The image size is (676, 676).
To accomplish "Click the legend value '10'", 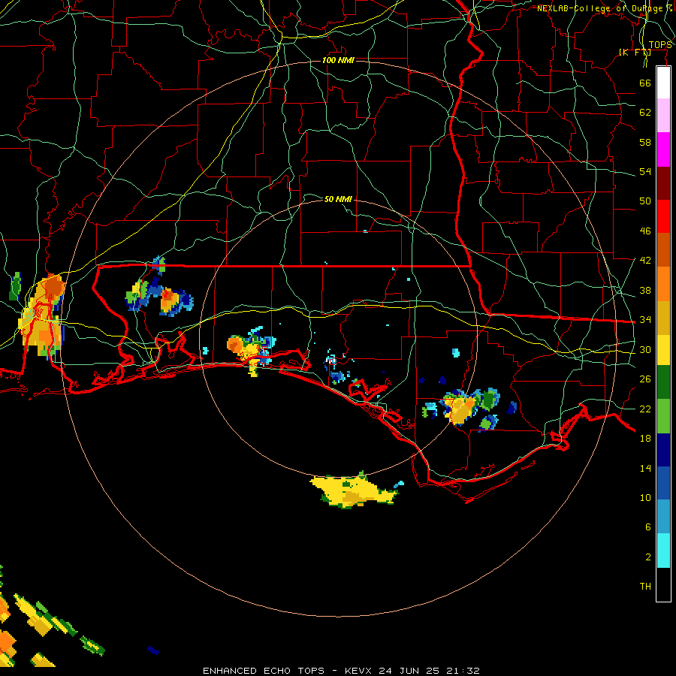I will 645,498.
